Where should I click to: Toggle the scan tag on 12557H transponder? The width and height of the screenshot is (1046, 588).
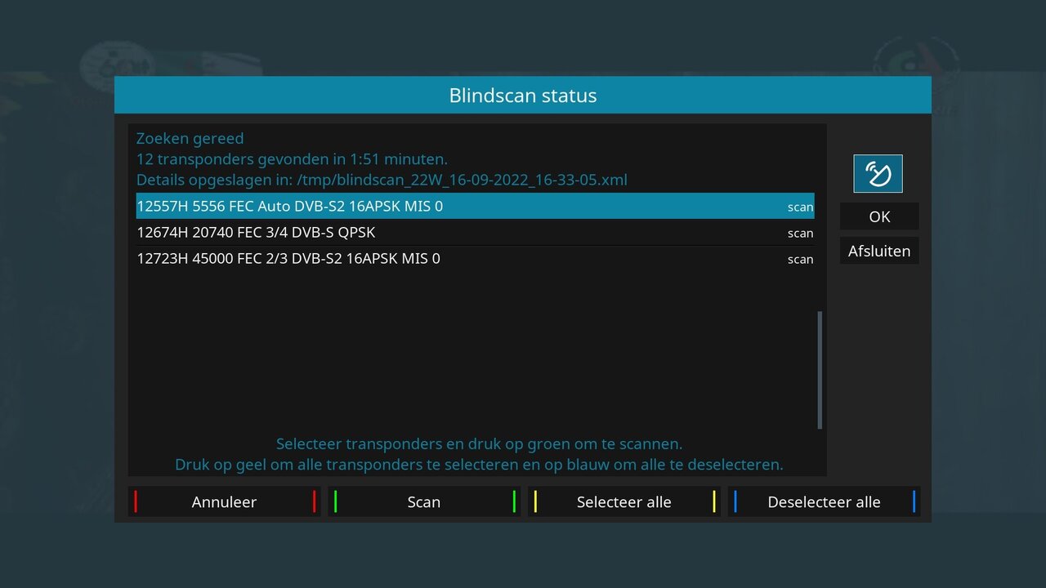click(800, 207)
